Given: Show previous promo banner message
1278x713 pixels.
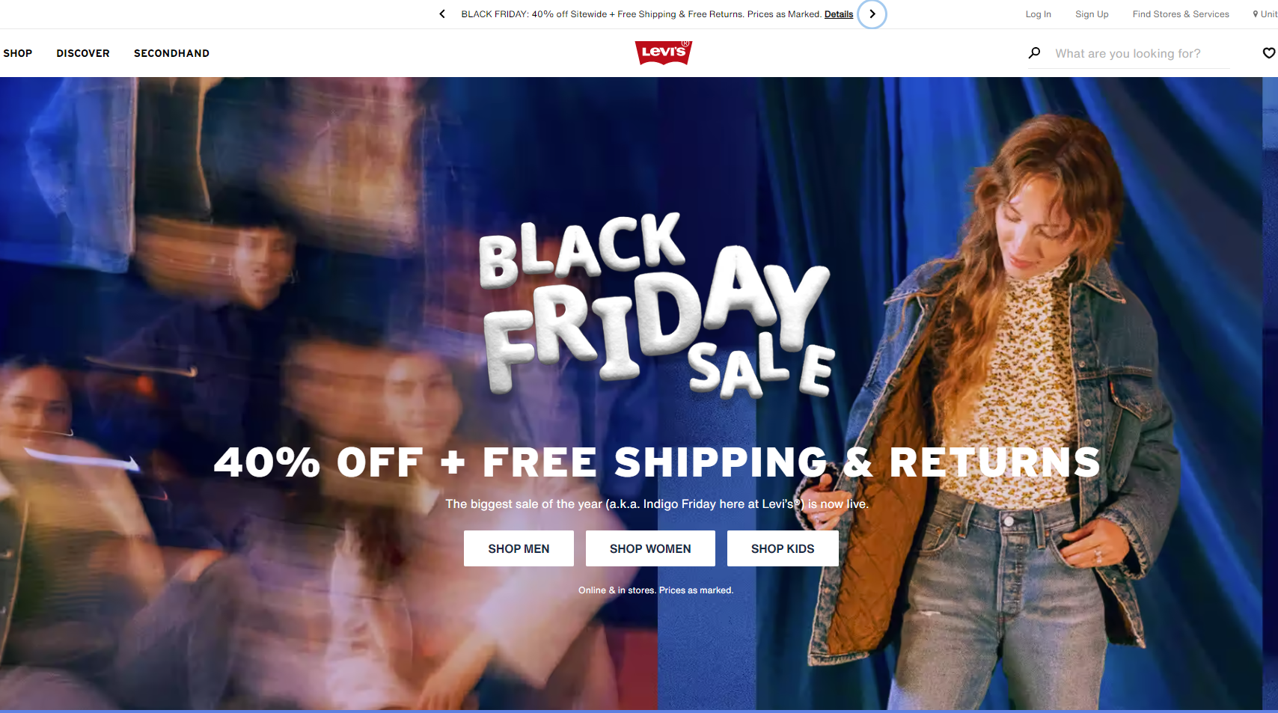Looking at the screenshot, I should (442, 14).
